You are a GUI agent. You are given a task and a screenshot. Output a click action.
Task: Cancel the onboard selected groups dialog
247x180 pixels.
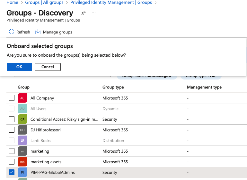pos(48,67)
